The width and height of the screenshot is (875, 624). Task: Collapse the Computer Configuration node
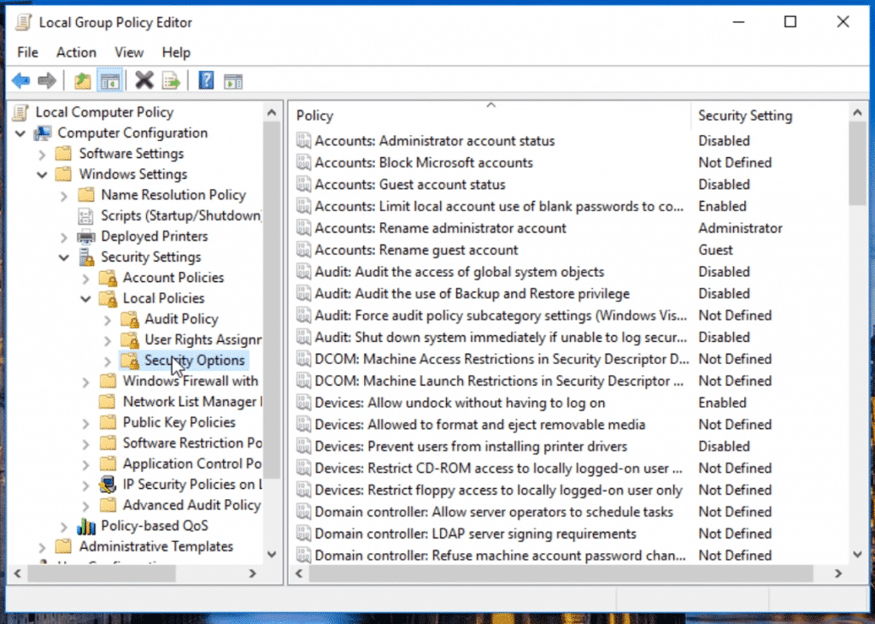click(21, 133)
